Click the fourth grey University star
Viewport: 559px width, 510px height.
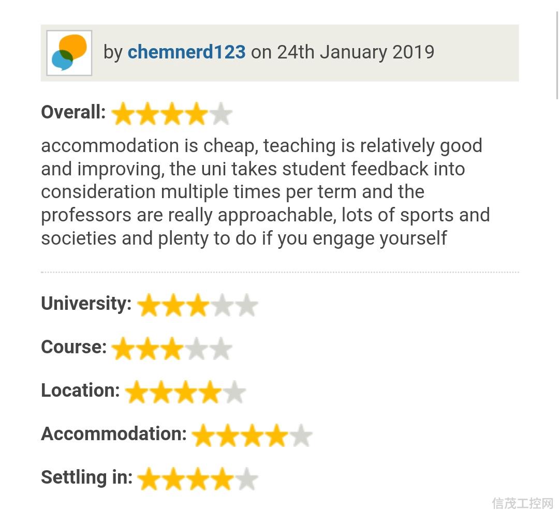(223, 305)
